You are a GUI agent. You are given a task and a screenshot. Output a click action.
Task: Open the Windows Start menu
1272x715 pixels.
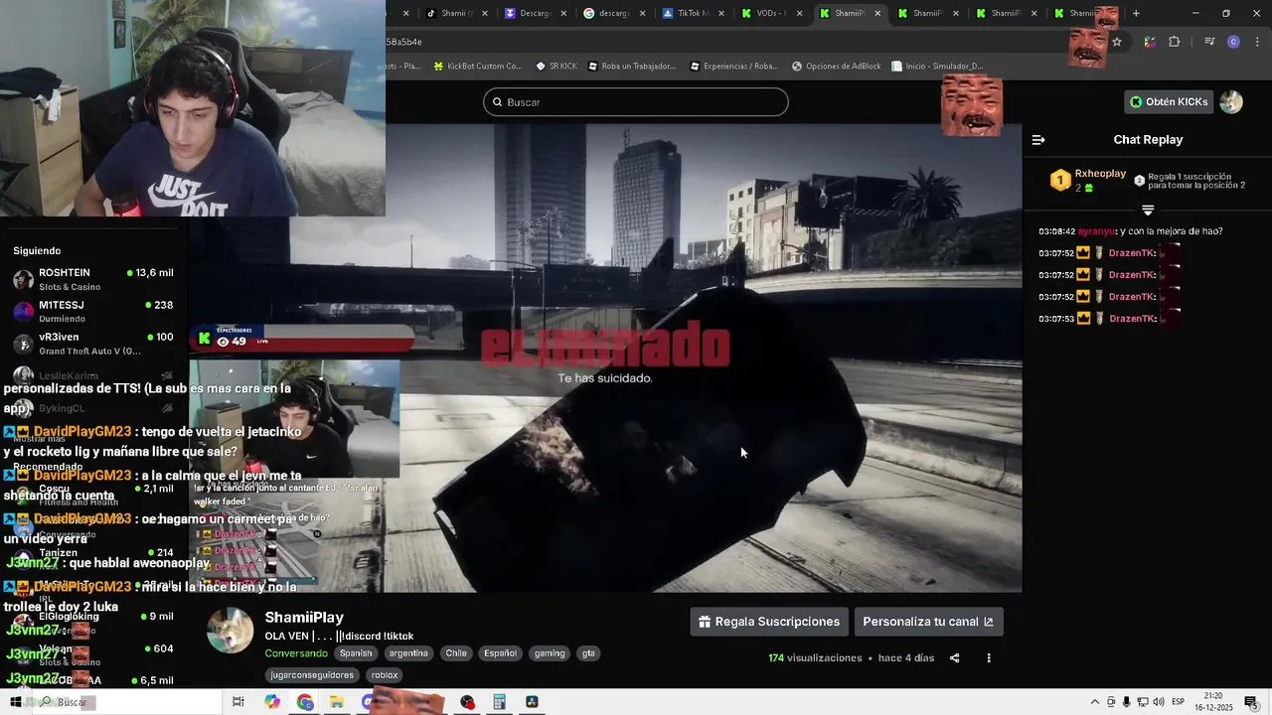coord(15,702)
